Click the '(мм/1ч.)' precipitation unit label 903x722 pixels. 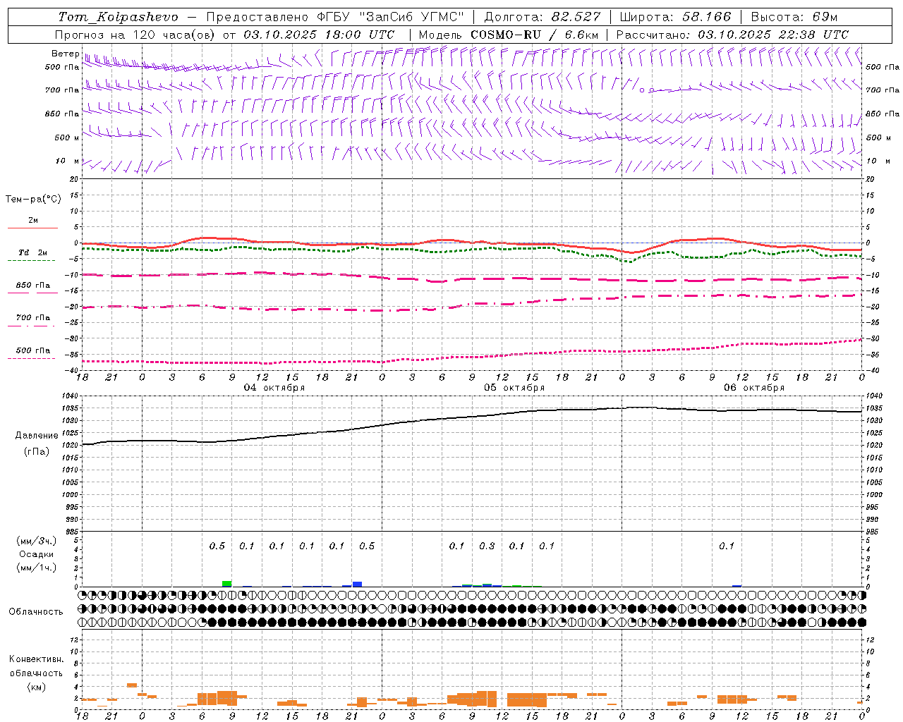(37, 568)
